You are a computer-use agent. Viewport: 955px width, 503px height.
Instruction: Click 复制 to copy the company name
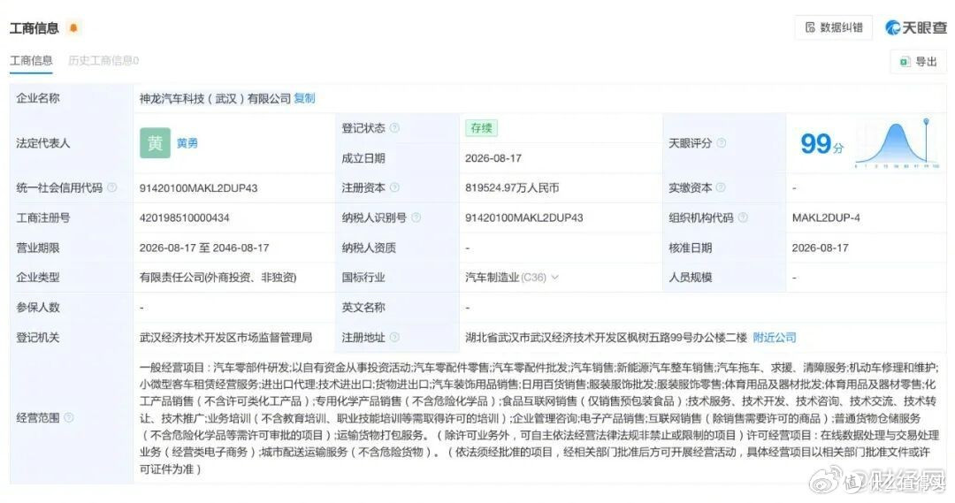point(304,98)
